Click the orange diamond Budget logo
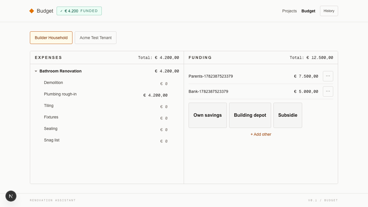The image size is (368, 207). click(32, 11)
